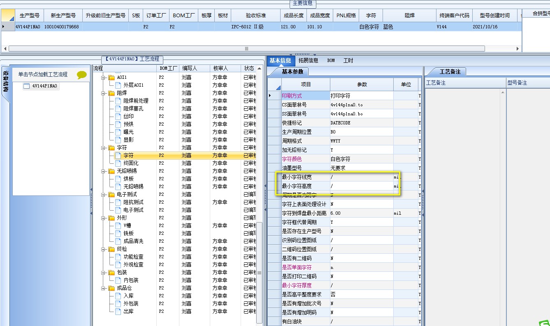
Task: Collapse the 阻焊 tree group
Action: pos(103,93)
